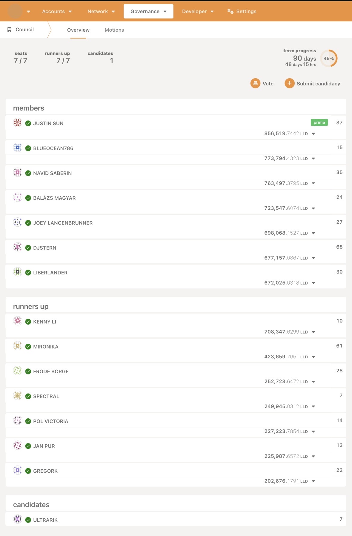Open the Governance menu
This screenshot has width=352, height=536.
tap(148, 11)
